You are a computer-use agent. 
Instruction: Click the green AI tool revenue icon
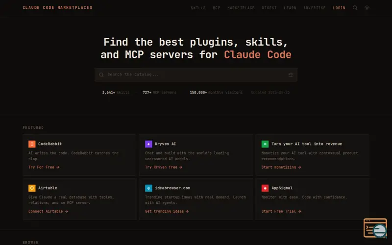click(265, 144)
